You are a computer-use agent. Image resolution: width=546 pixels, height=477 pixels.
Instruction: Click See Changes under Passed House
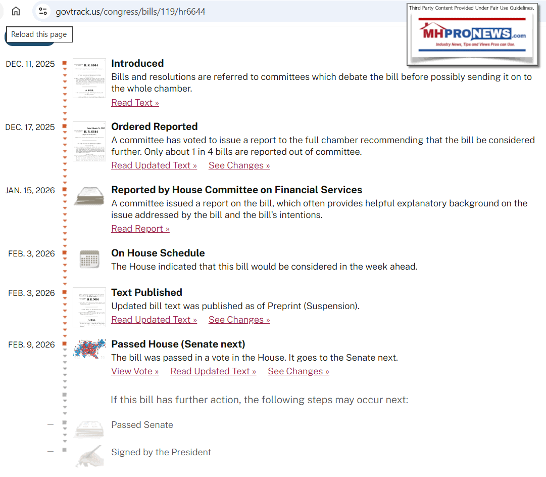[298, 371]
